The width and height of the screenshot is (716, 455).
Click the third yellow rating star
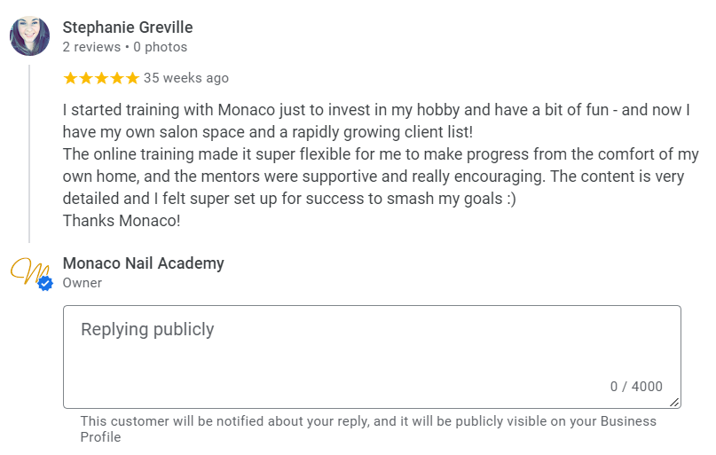(101, 78)
